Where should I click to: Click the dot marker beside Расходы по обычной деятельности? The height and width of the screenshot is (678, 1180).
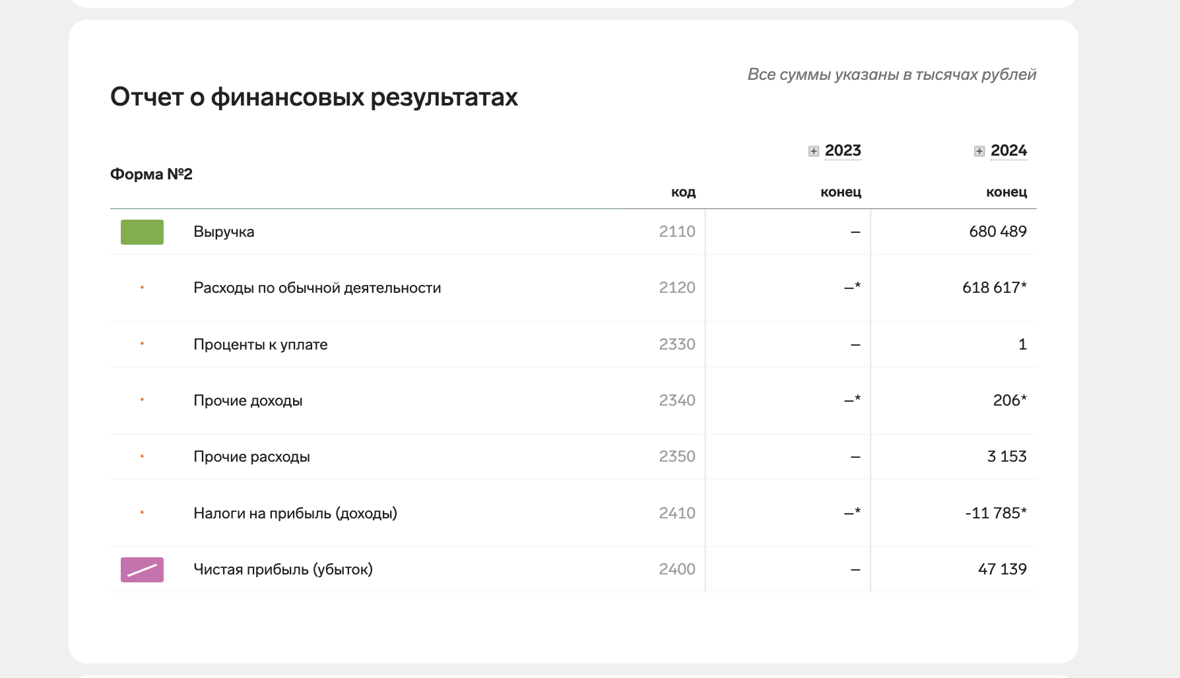tap(142, 288)
